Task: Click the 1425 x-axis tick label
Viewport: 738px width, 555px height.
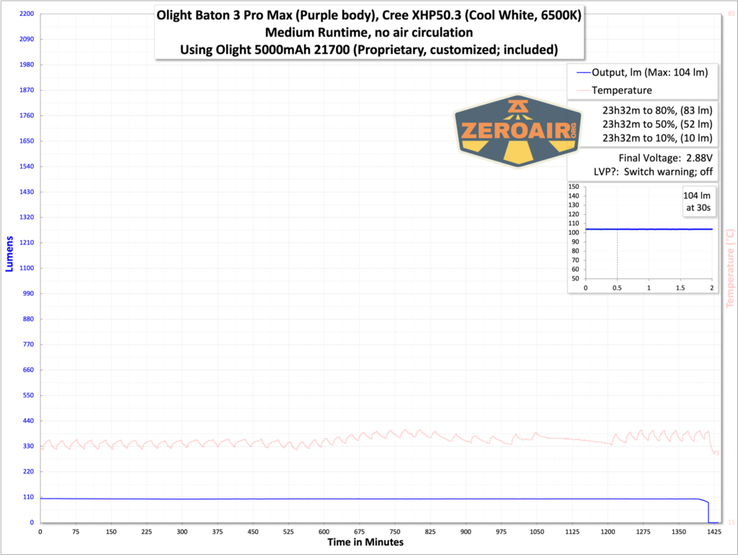Action: click(714, 532)
